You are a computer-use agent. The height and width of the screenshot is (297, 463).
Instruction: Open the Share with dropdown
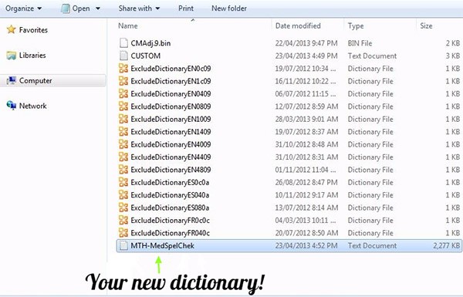tap(139, 8)
